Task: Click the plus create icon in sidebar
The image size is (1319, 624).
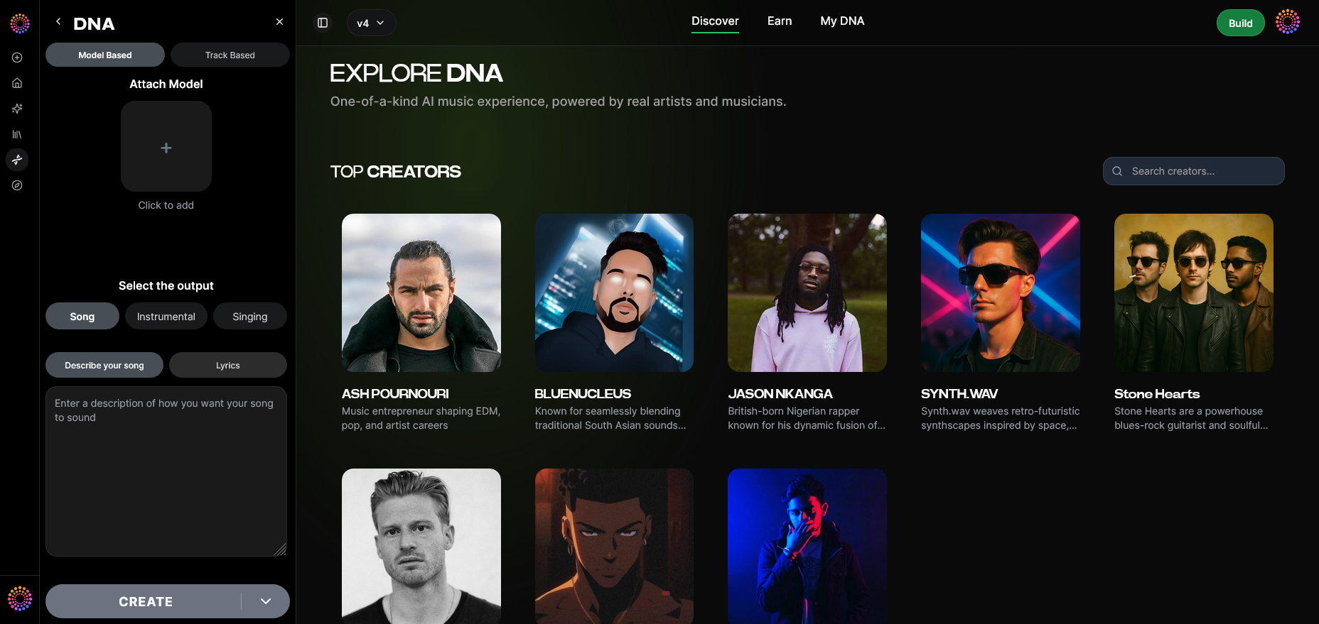Action: point(17,58)
